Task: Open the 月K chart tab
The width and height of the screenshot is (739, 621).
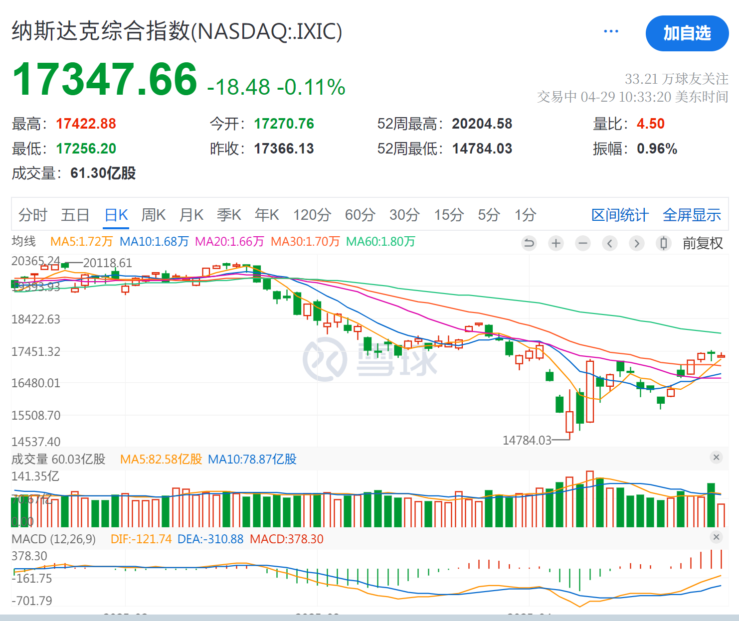Action: pyautogui.click(x=191, y=215)
